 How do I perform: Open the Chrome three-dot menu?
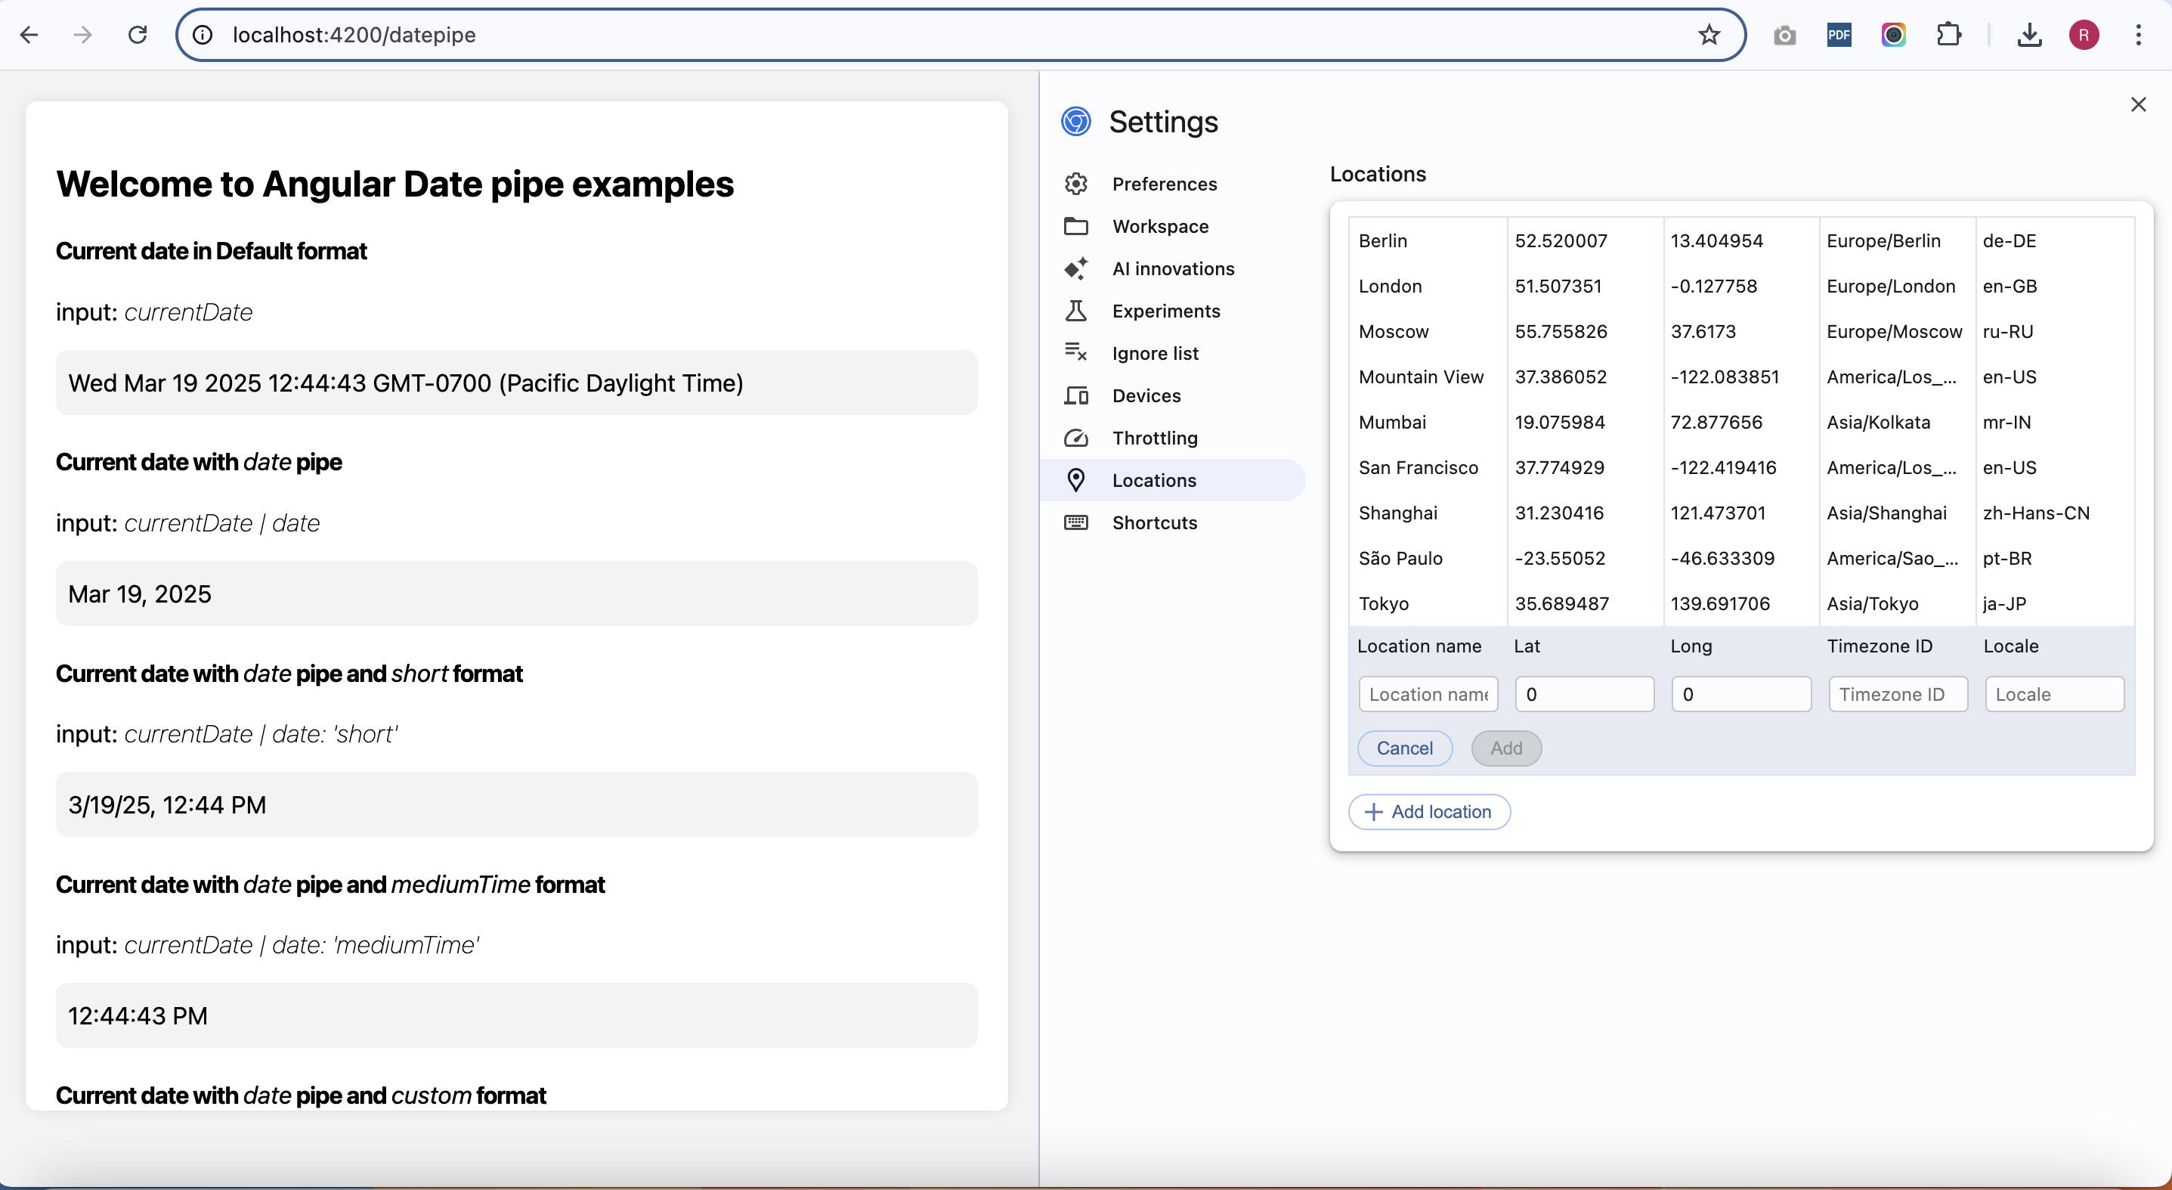[2138, 35]
